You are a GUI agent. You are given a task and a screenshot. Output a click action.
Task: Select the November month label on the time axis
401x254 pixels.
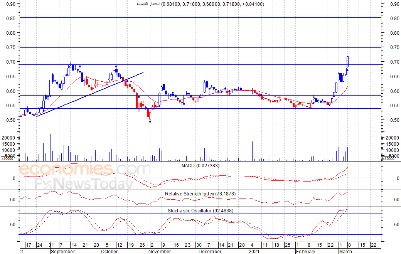click(x=160, y=251)
